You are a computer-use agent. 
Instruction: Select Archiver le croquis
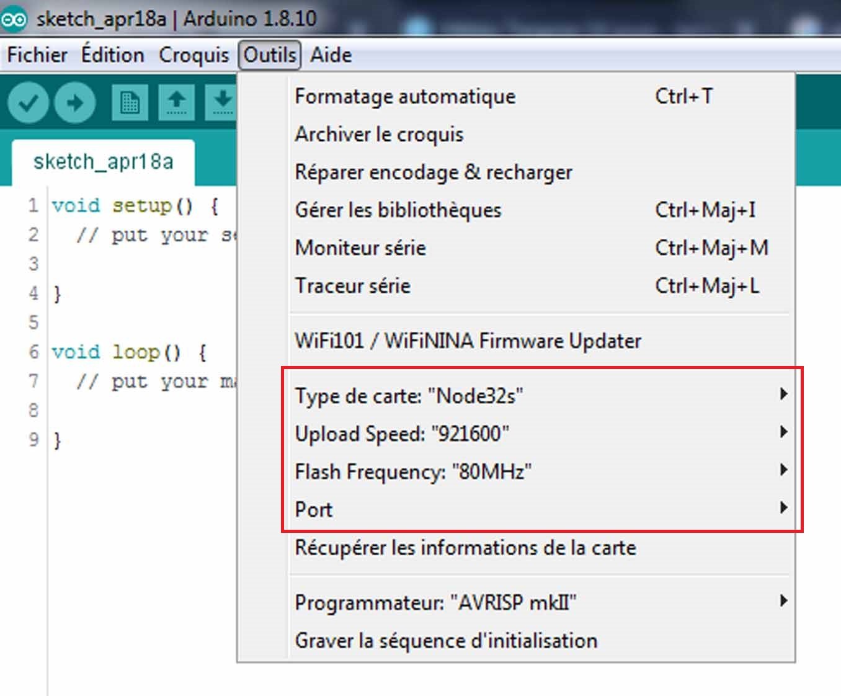pyautogui.click(x=541, y=134)
